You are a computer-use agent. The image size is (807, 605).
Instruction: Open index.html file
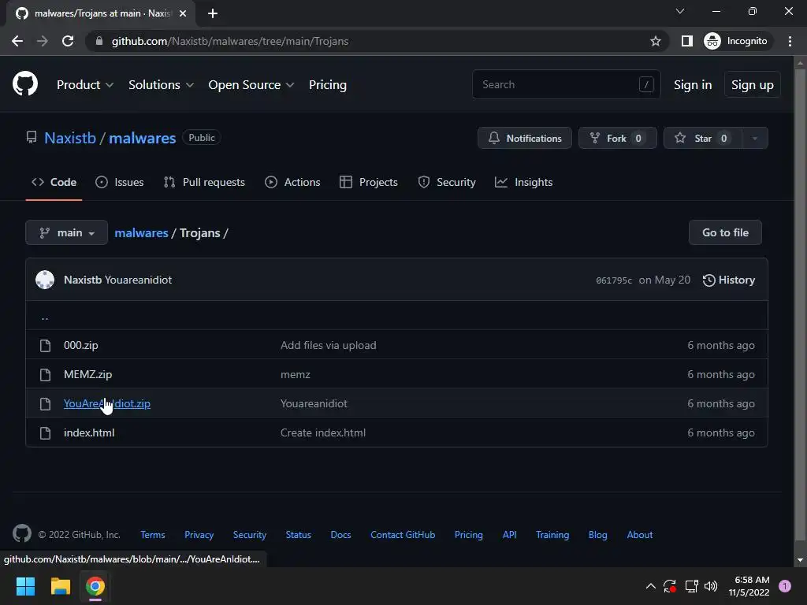(89, 432)
